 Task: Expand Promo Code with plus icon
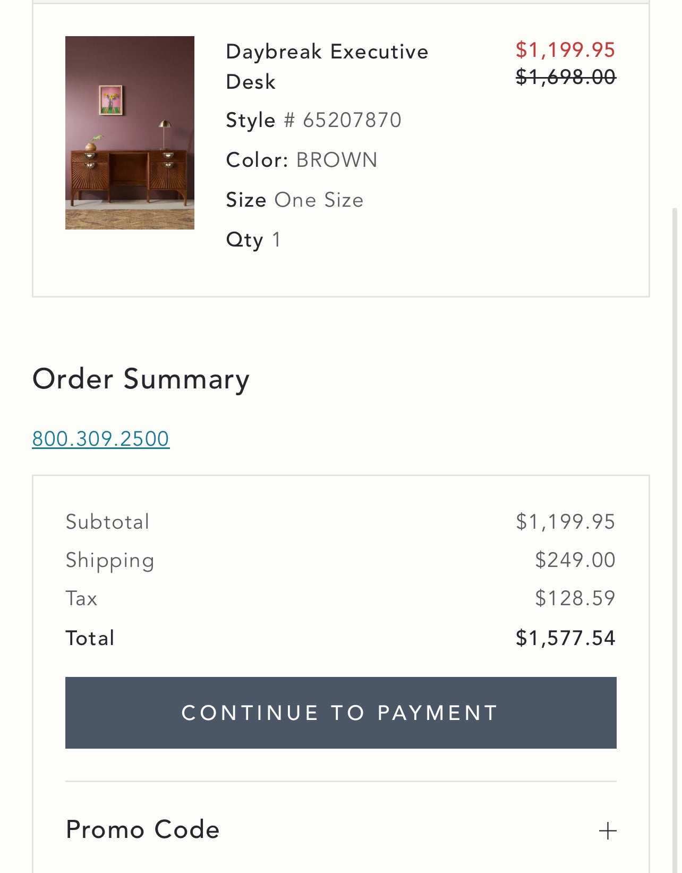(607, 830)
